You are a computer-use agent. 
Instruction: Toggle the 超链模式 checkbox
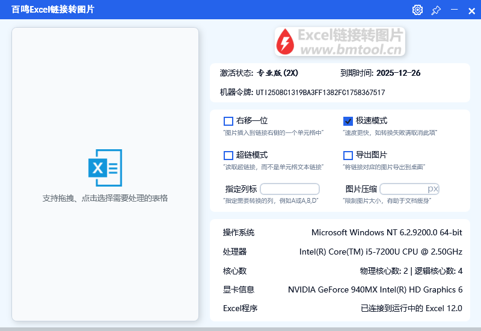click(228, 155)
